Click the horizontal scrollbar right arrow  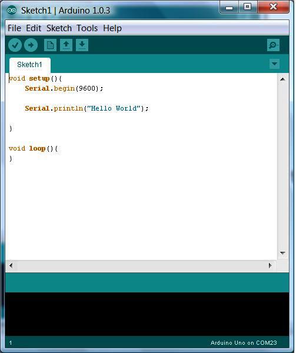point(270,265)
